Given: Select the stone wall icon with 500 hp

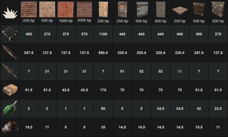Looking at the screenshot, I should (47, 10).
